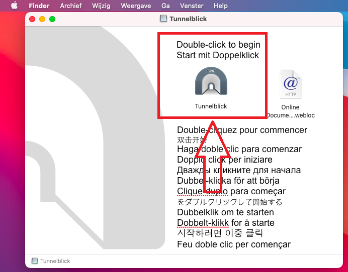Zoom the Tunnelblick window with green button
The image size is (348, 272).
click(52, 19)
